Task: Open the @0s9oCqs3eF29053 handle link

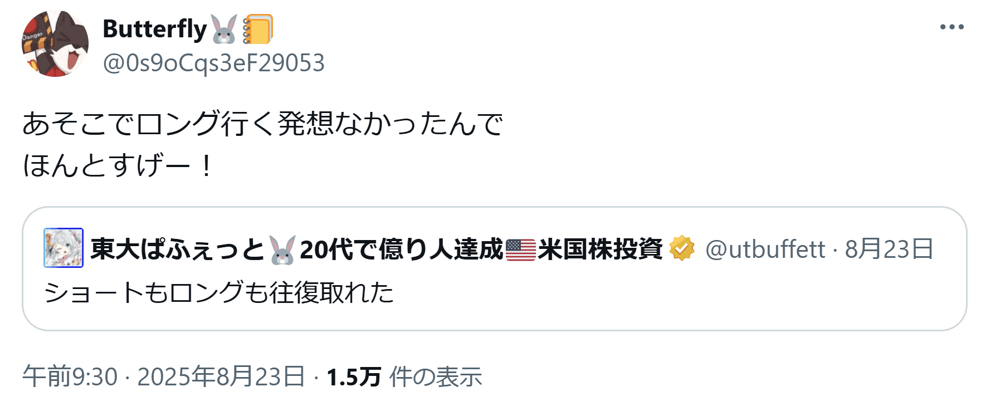Action: pyautogui.click(x=214, y=63)
